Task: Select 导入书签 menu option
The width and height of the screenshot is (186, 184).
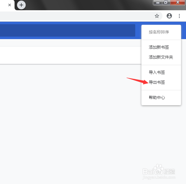Action: click(x=161, y=72)
